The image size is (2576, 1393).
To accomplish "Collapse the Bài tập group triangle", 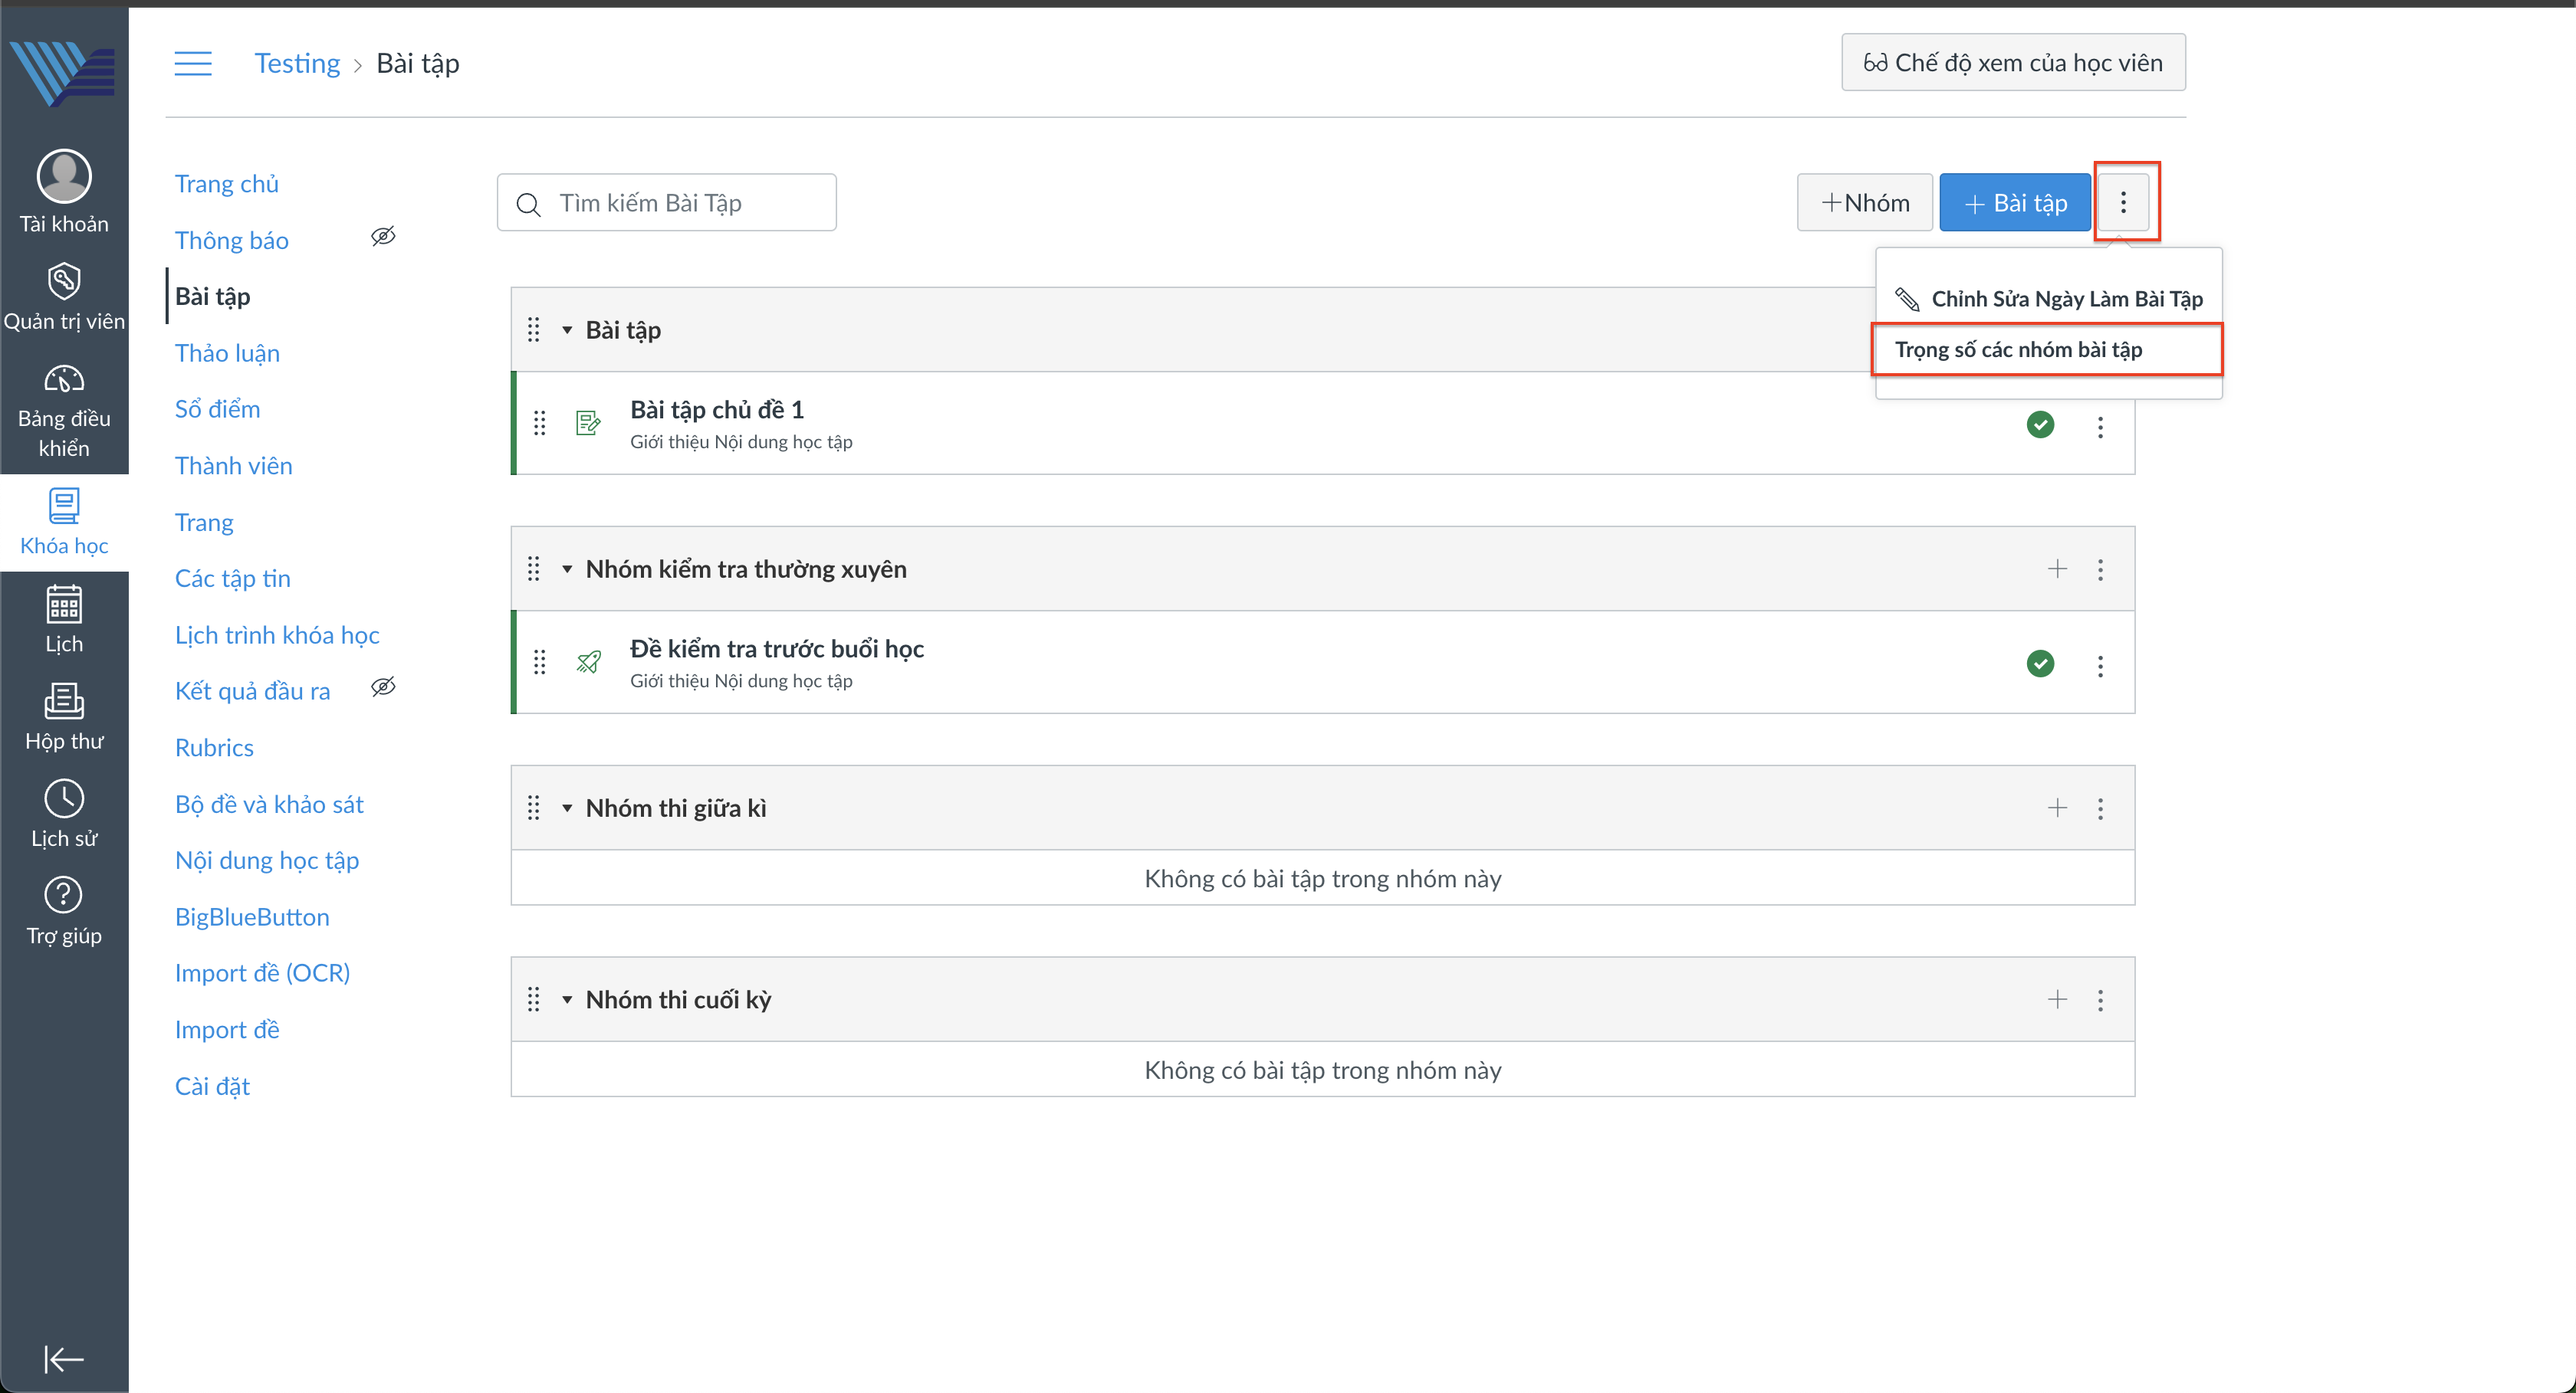I will click(567, 329).
